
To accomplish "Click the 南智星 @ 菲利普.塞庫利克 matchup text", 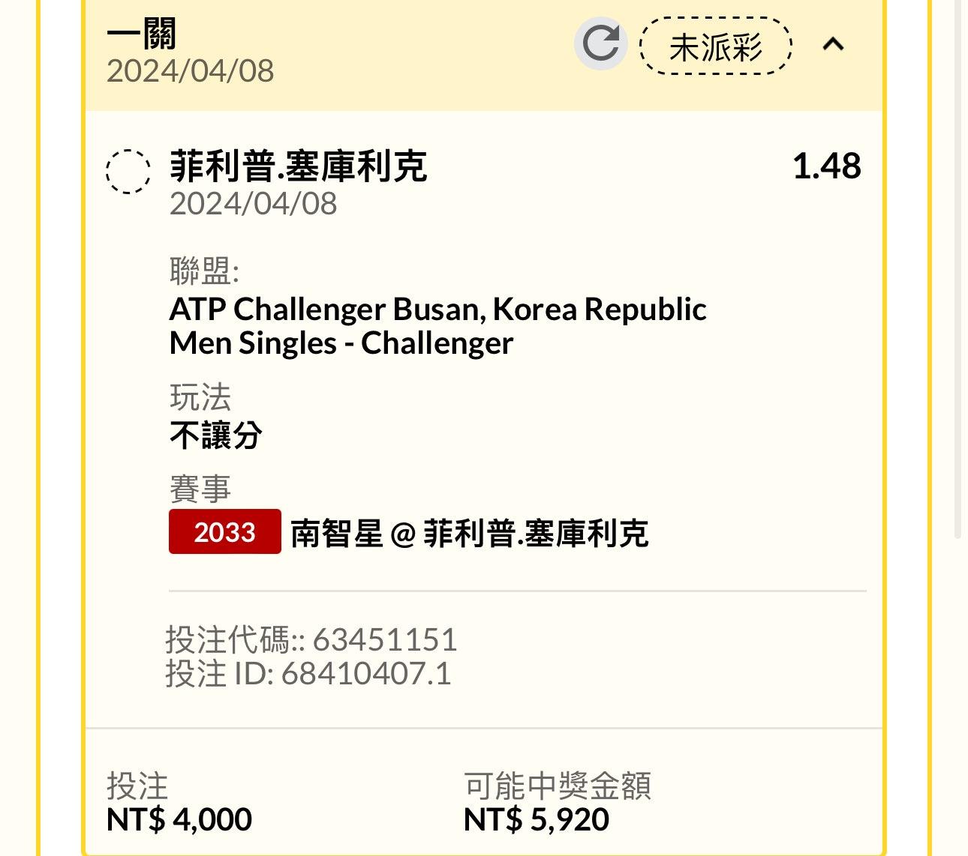I will pyautogui.click(x=470, y=534).
